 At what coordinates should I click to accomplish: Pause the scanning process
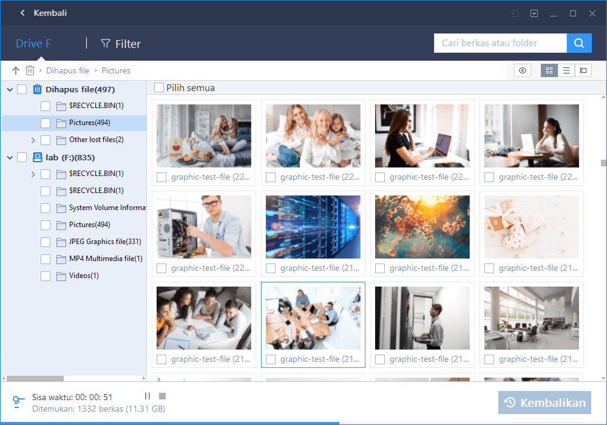[x=147, y=395]
